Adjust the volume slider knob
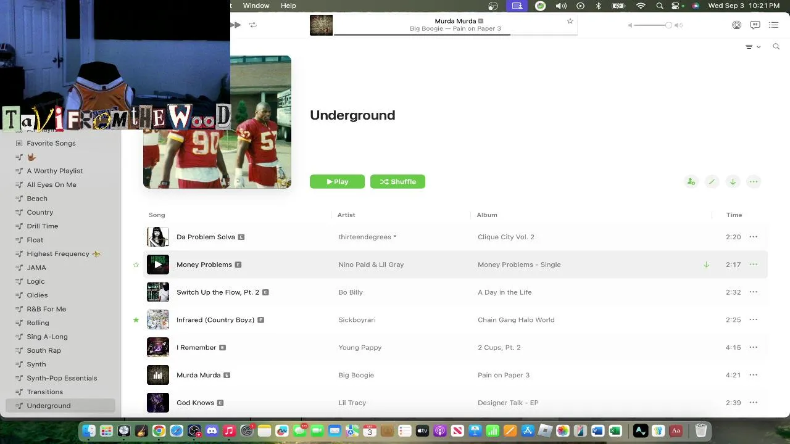Image resolution: width=790 pixels, height=444 pixels. (x=668, y=25)
